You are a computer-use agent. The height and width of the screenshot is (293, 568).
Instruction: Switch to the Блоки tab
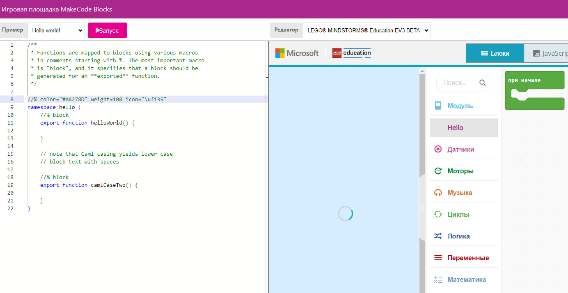(x=495, y=53)
